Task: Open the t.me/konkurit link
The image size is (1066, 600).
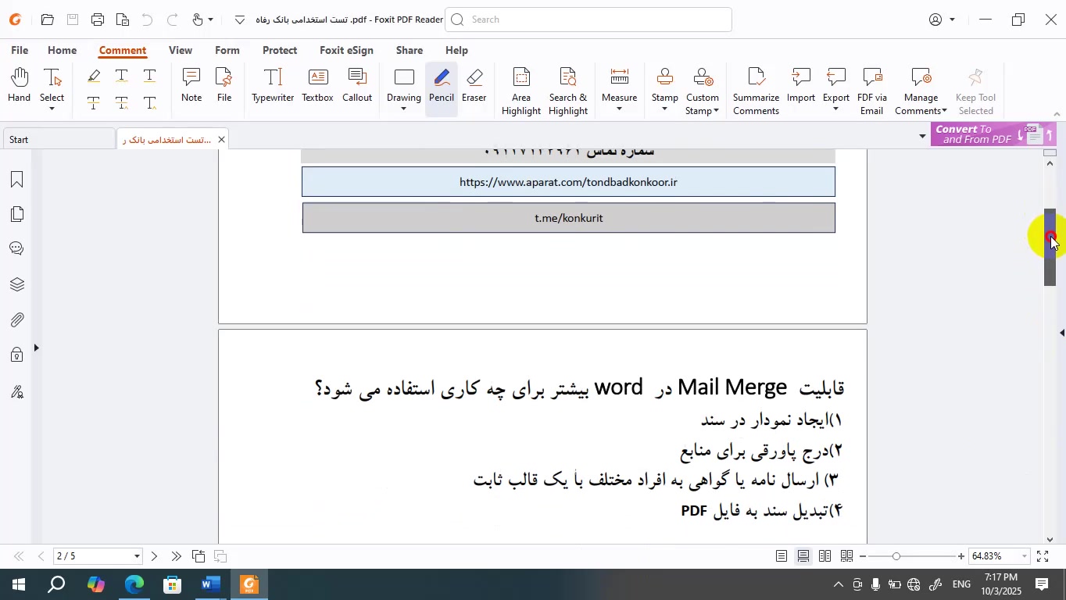Action: [x=569, y=218]
